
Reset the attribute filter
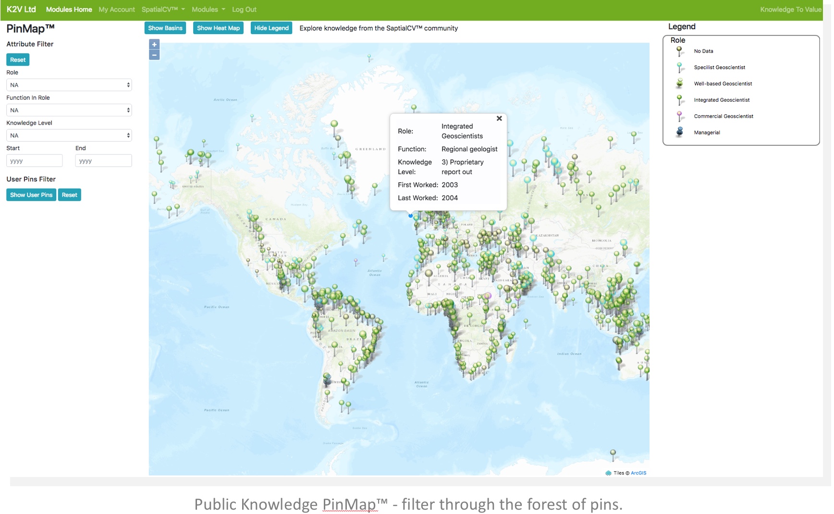coord(18,60)
